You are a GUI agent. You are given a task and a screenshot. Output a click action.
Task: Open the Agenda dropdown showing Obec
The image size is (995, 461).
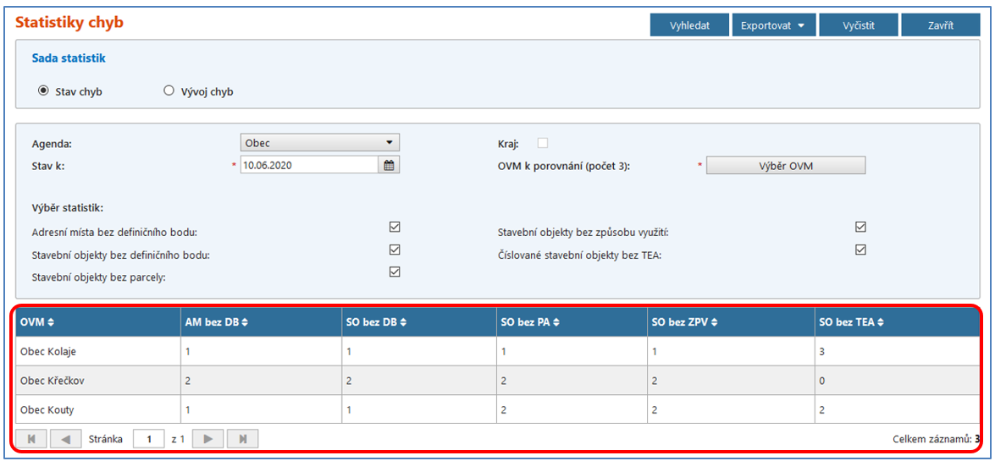point(320,143)
